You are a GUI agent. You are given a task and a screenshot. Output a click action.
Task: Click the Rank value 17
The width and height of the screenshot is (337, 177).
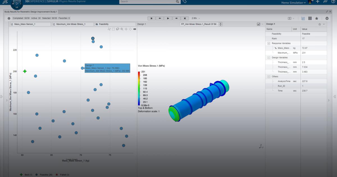tap(303, 38)
